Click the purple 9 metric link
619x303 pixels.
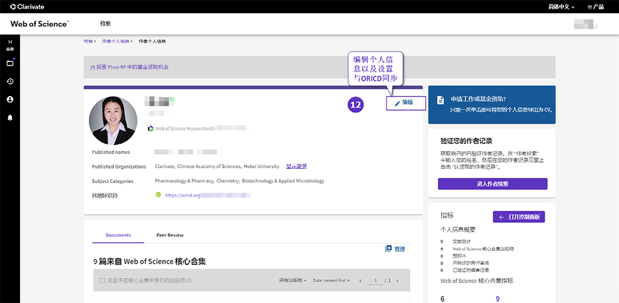point(497,298)
